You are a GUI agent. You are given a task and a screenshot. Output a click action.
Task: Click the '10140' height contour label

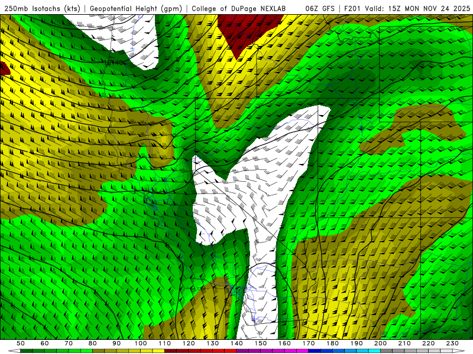(114, 63)
